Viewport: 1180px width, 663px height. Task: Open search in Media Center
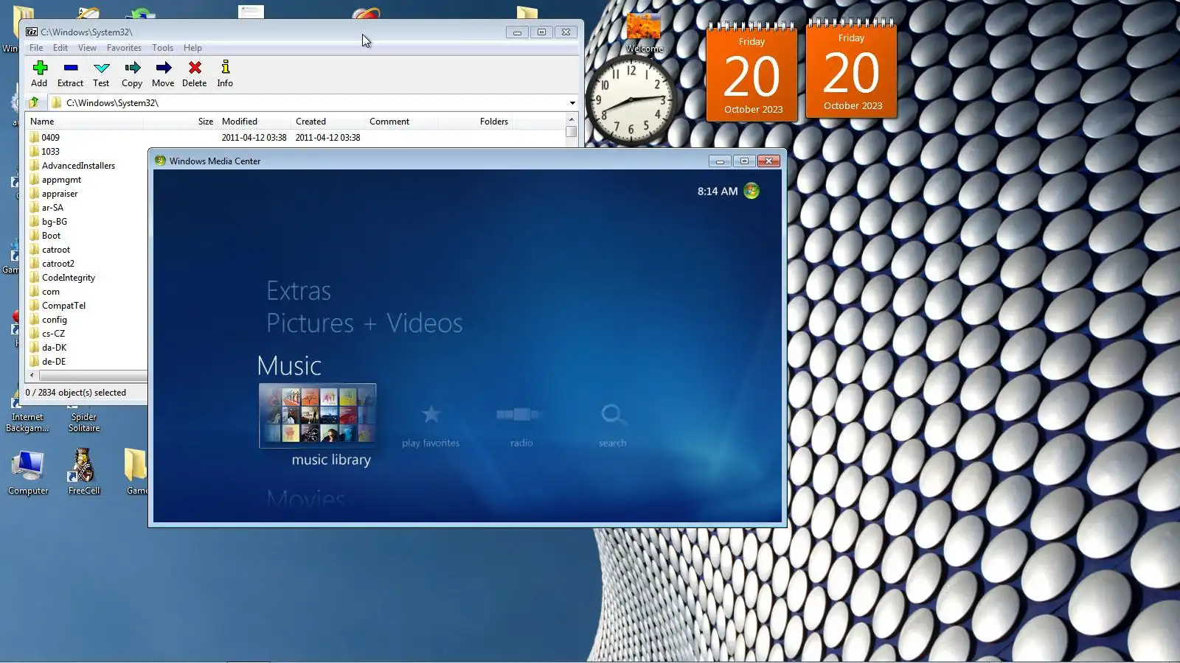(612, 425)
